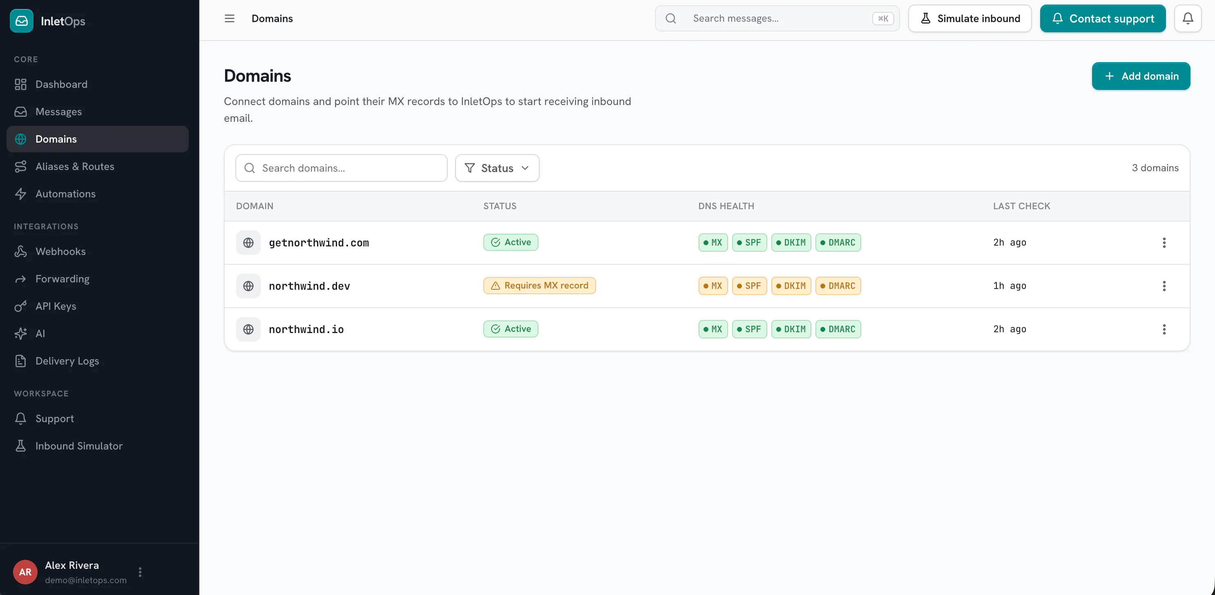This screenshot has height=595, width=1215.
Task: Open the getnorthwind.com domain link
Action: point(319,242)
